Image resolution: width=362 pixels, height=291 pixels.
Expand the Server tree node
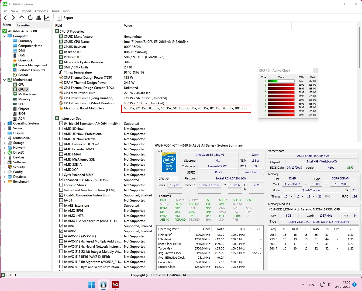[x=5, y=128]
